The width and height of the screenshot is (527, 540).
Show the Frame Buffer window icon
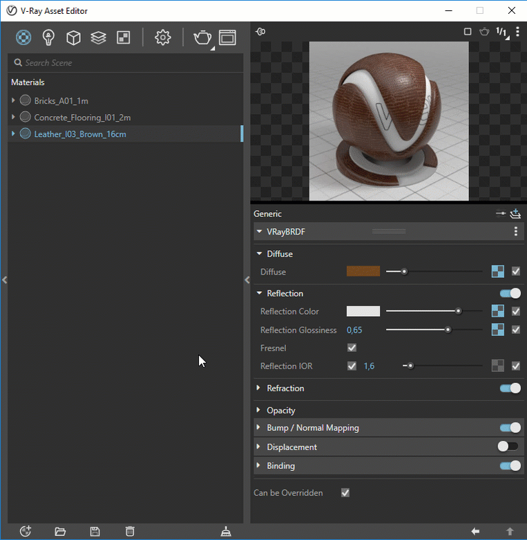227,37
